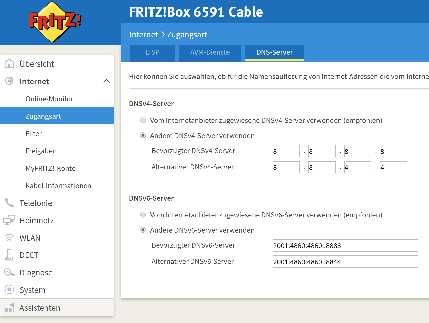Click the 'FRITZ!Box 6591 Cable' title

196,12
